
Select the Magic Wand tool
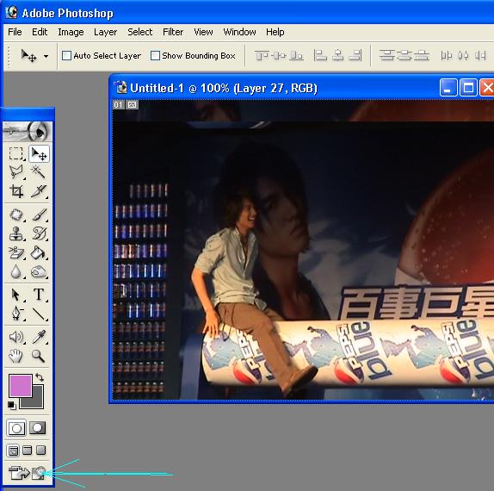point(39,172)
